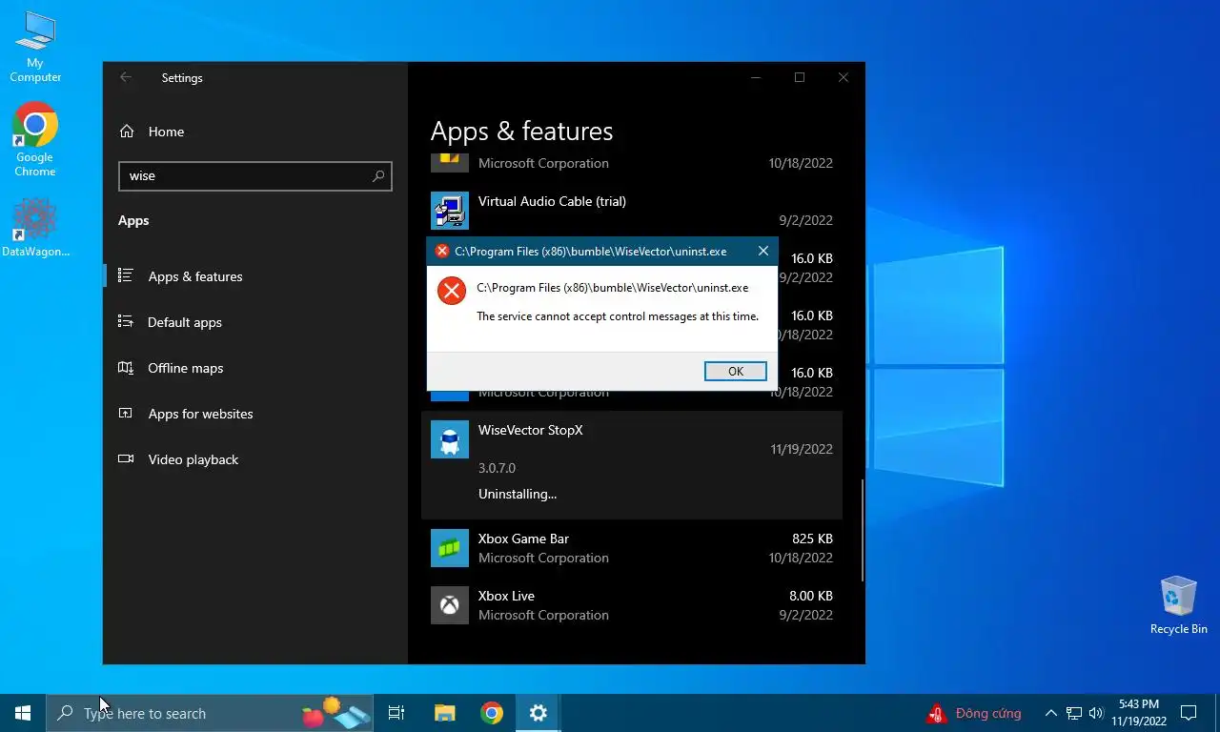Click the version text 3.0.7.0
Screen dimensions: 1220x732
(x=497, y=468)
